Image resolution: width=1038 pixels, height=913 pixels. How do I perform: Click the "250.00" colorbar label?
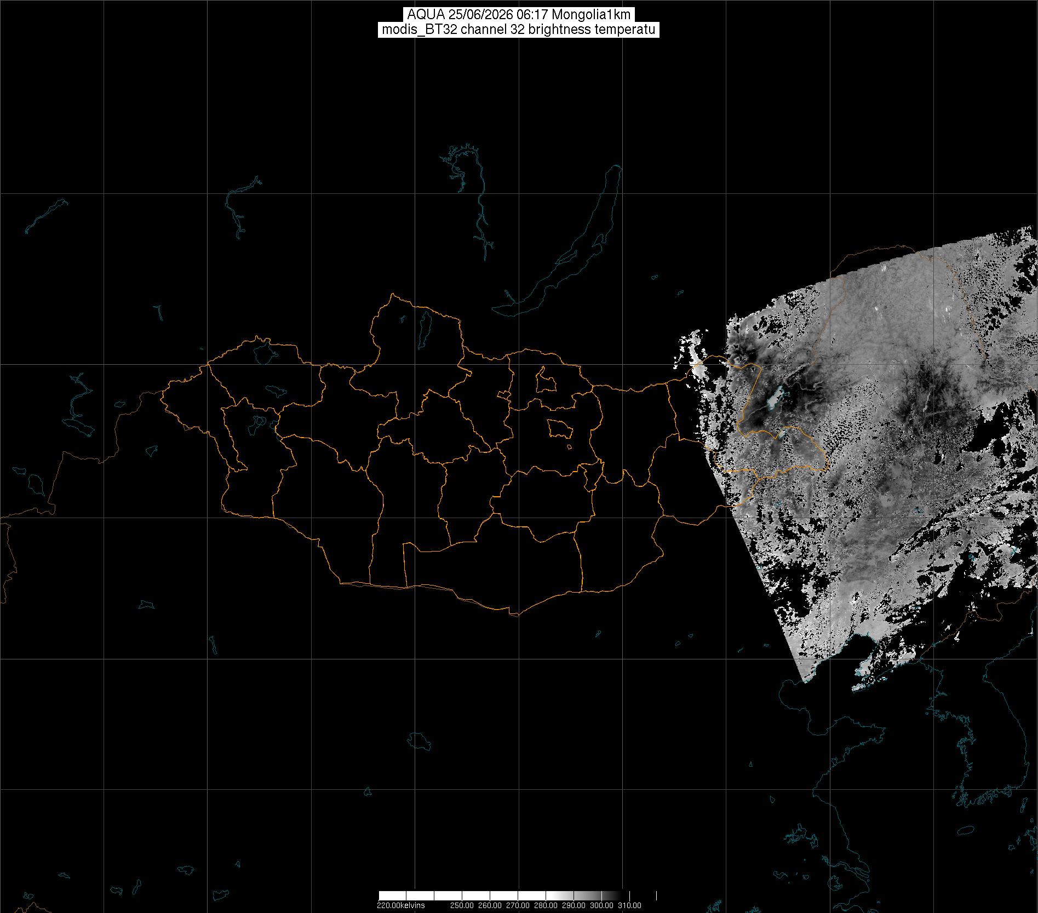pos(462,905)
